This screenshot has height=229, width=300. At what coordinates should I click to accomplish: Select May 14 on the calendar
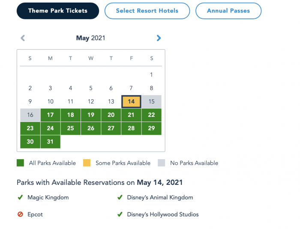coord(131,101)
